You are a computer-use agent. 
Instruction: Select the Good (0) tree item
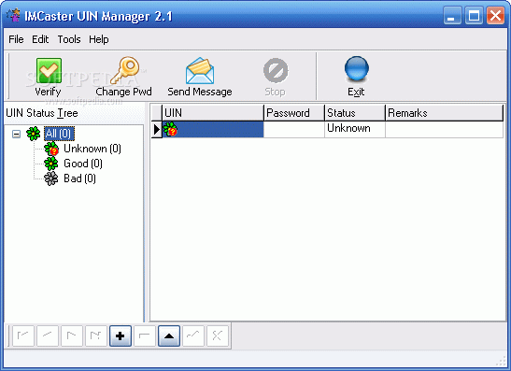click(83, 164)
